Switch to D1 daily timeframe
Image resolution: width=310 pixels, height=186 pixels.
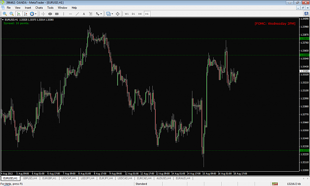click(x=133, y=14)
